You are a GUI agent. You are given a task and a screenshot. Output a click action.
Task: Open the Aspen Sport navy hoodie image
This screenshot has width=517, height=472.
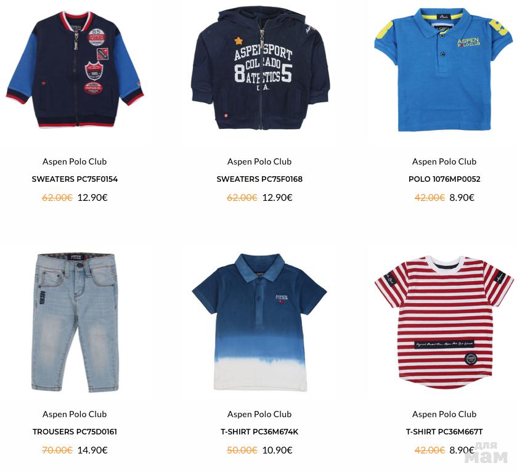click(260, 68)
